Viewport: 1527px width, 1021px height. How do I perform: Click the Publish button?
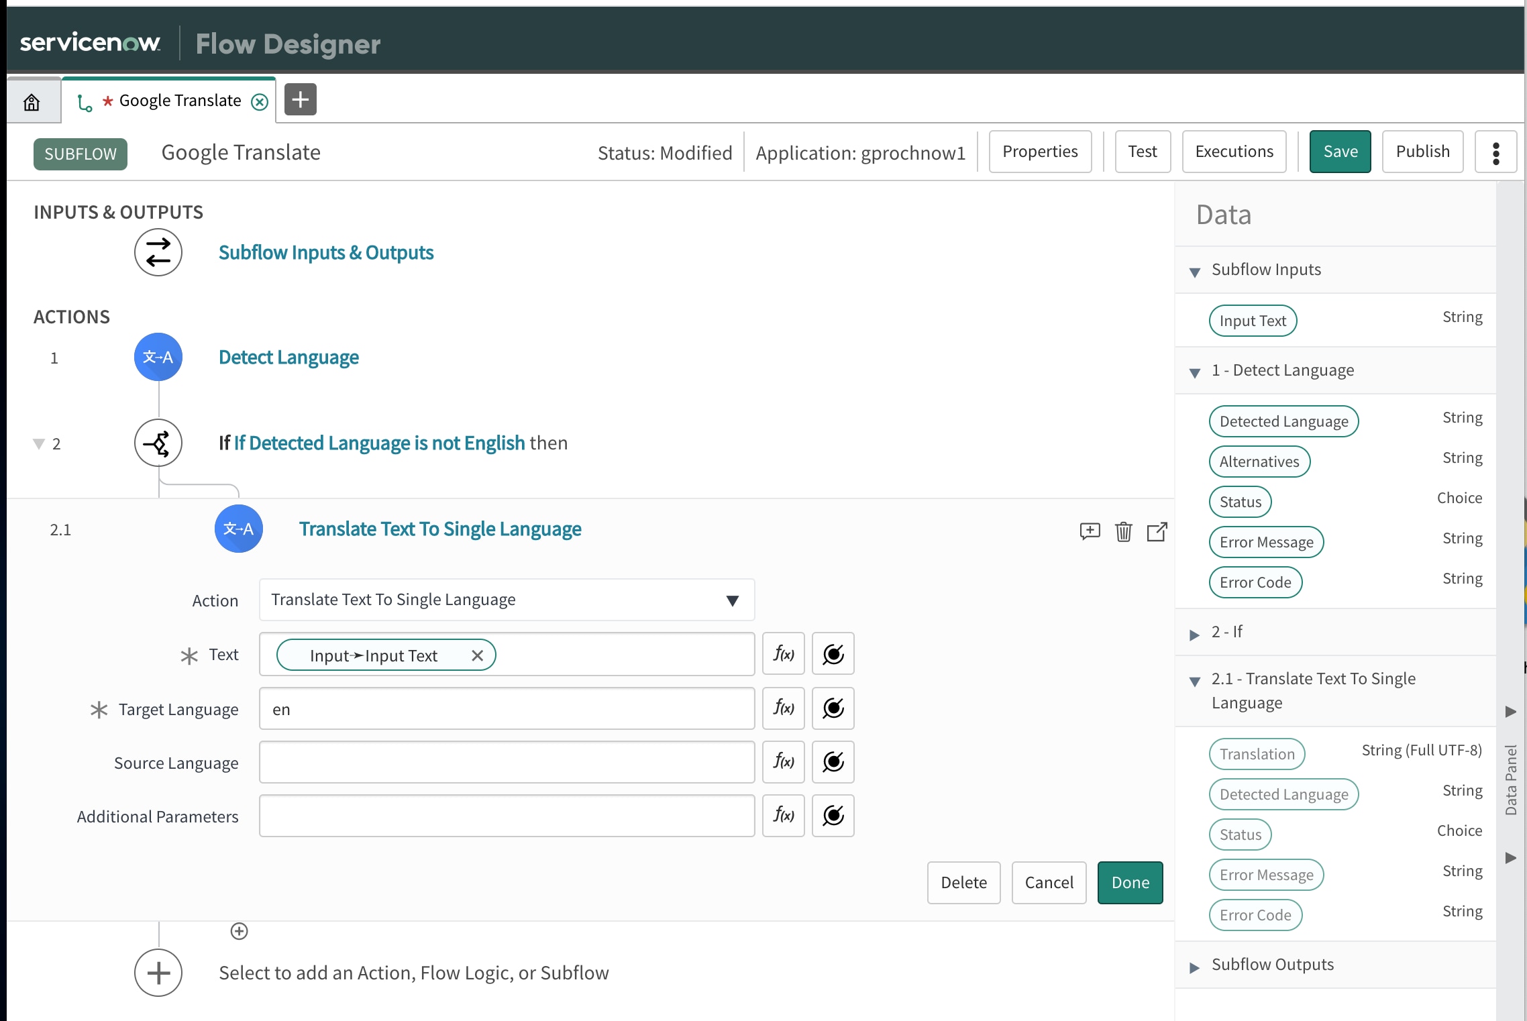(1422, 152)
